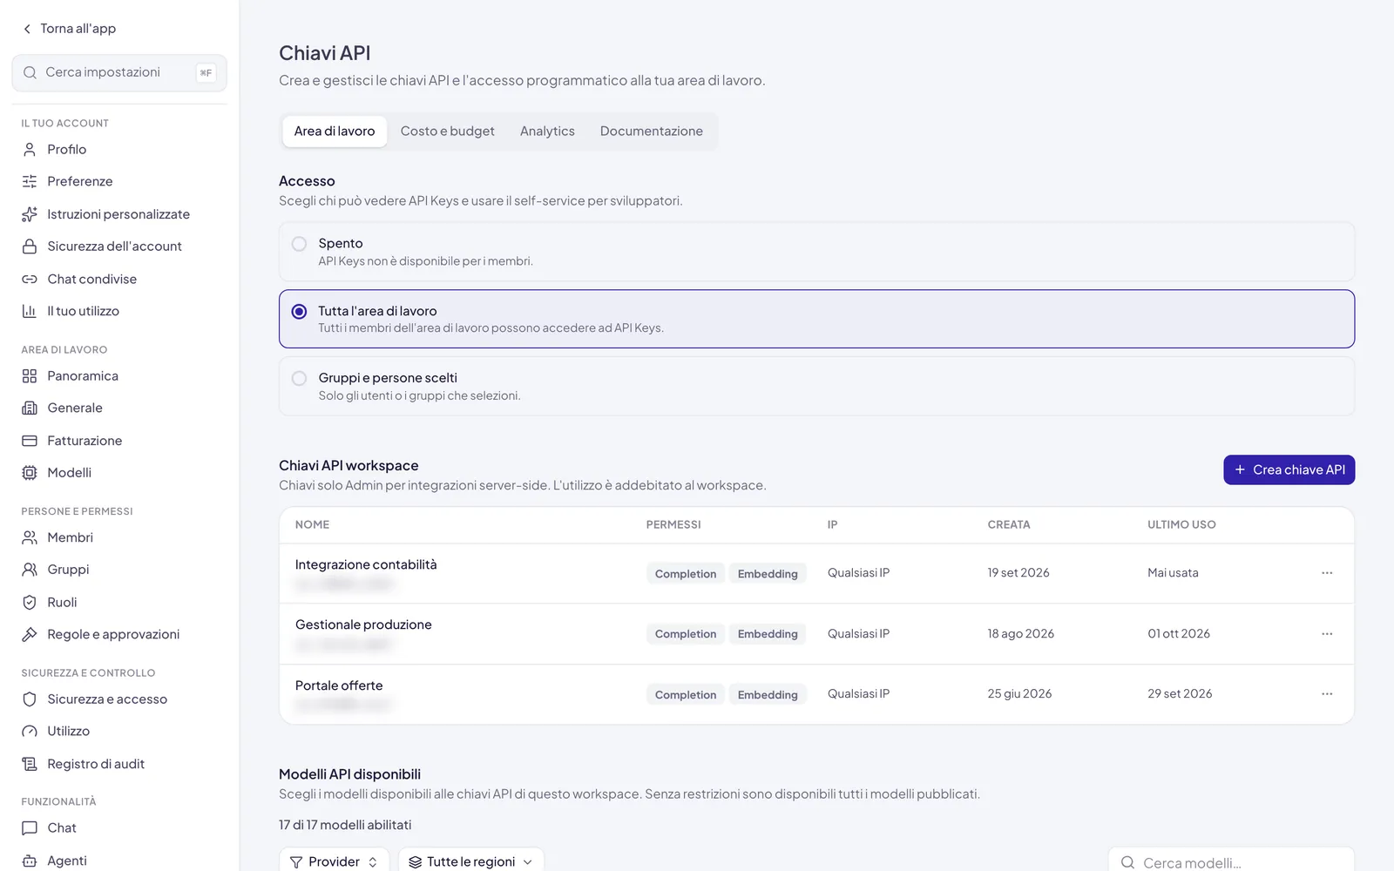This screenshot has height=871, width=1394.
Task: Open options menu for Integrazione contabilità key
Action: click(1327, 573)
